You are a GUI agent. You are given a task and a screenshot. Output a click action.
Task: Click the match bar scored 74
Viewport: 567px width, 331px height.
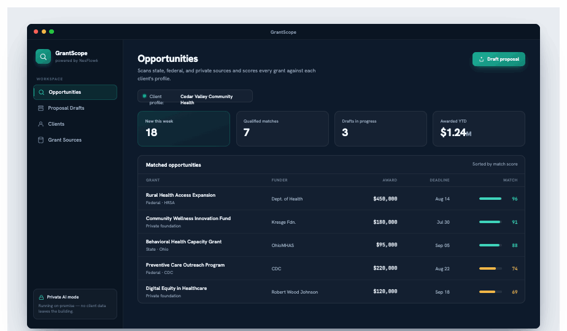490,268
